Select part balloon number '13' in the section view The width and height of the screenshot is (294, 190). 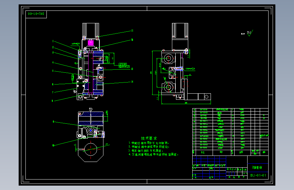132,69
